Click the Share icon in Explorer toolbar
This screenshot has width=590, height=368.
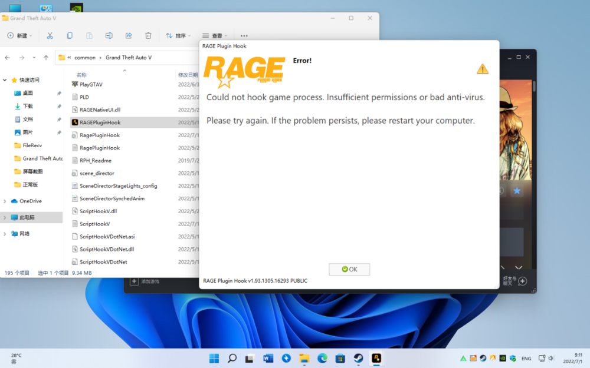129,36
